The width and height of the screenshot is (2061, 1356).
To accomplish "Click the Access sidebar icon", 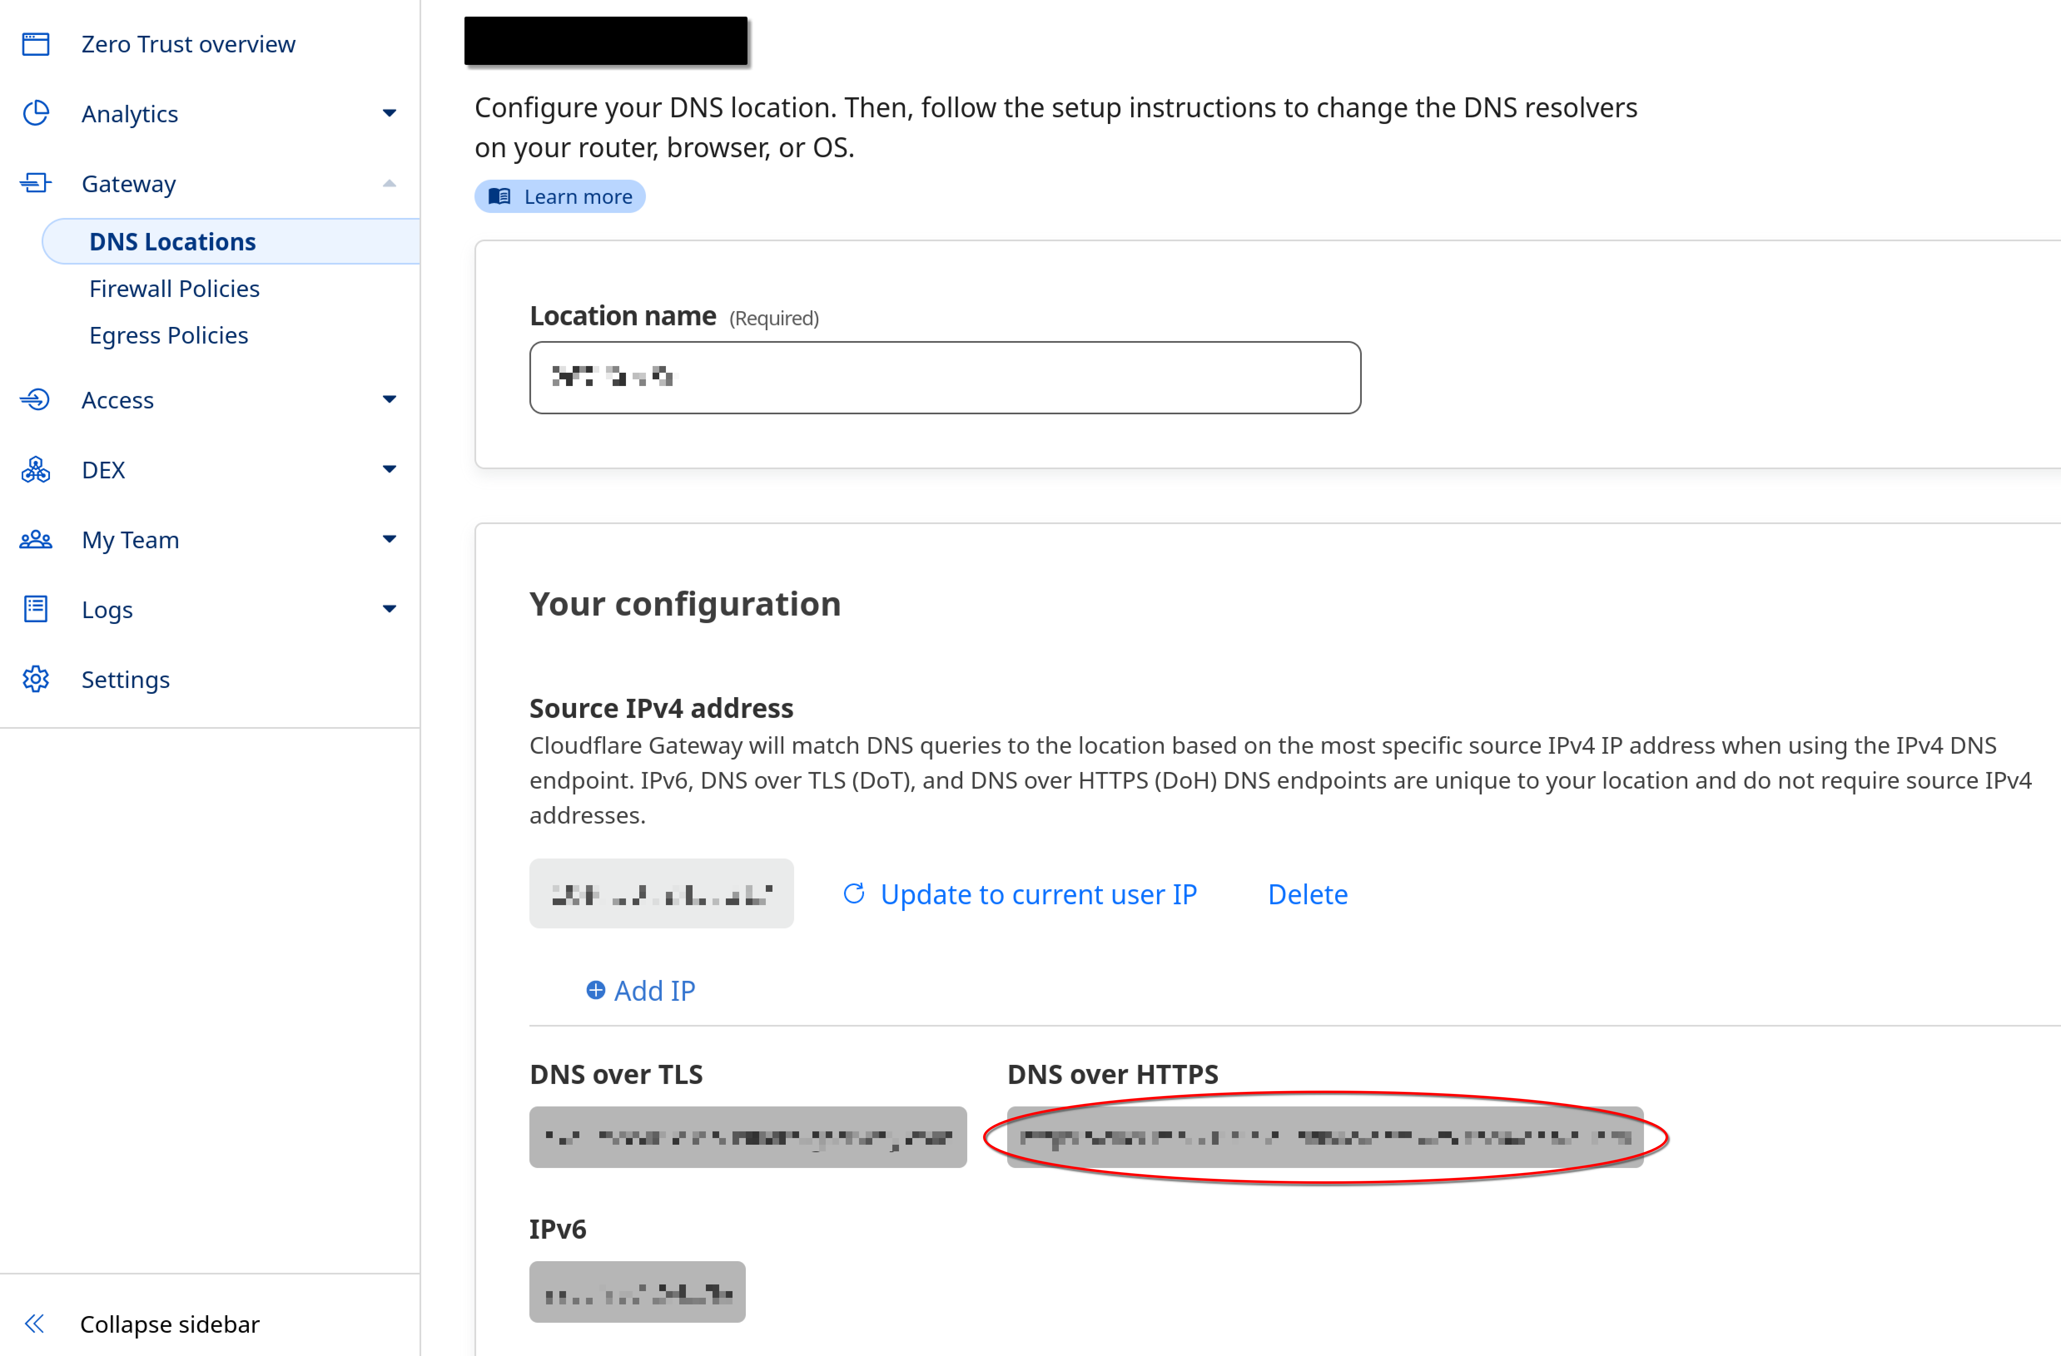I will click(35, 399).
